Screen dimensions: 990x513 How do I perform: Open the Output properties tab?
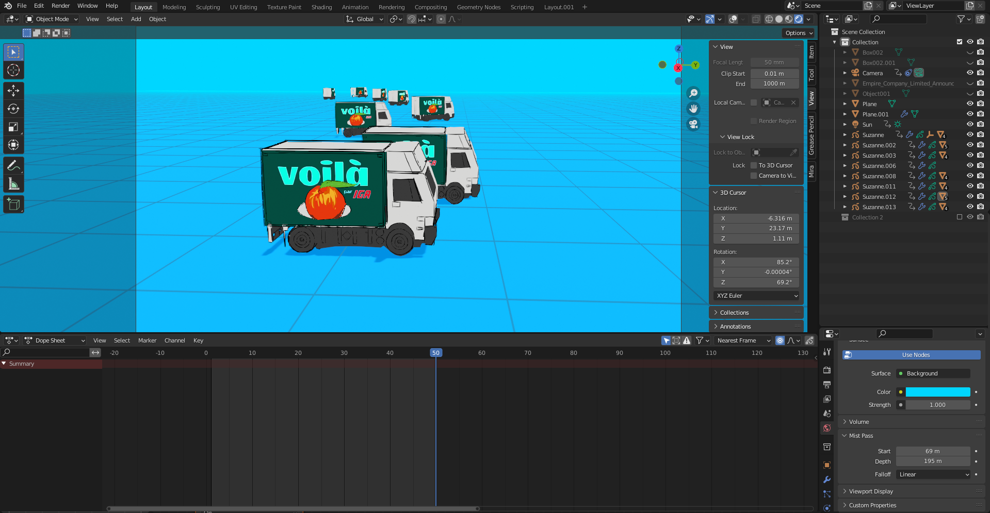[x=827, y=385]
